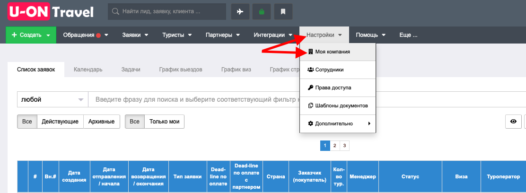Open Сотрудники menu item

[x=338, y=70]
